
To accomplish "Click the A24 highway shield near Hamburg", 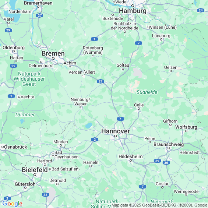I will [201, 10].
